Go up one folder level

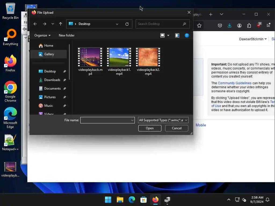(60, 24)
